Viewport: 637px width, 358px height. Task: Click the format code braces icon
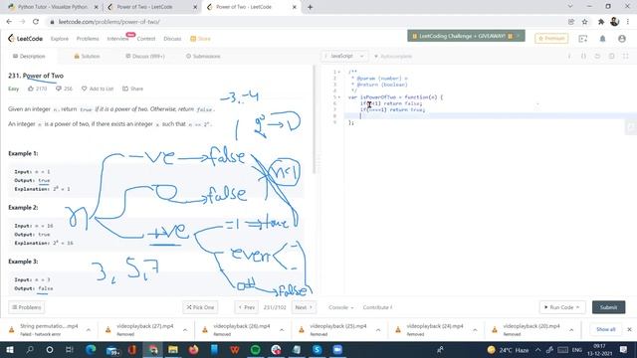584,56
